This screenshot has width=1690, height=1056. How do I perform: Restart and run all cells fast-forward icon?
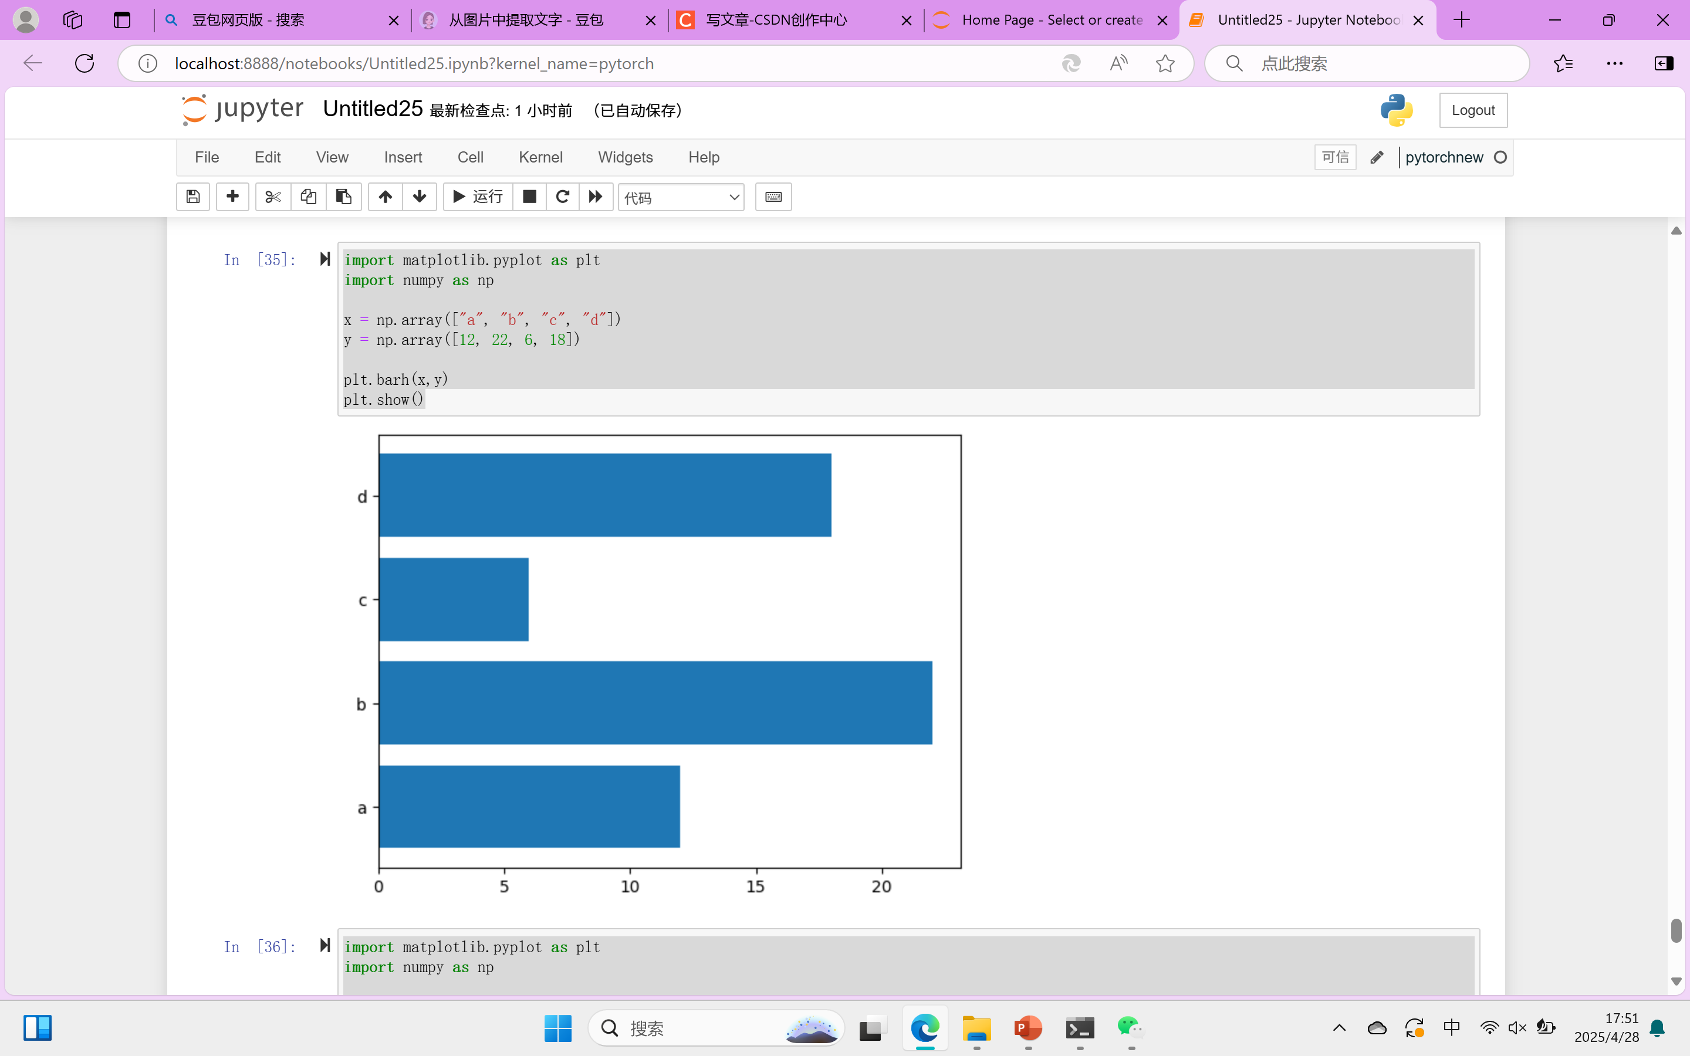[x=595, y=197]
